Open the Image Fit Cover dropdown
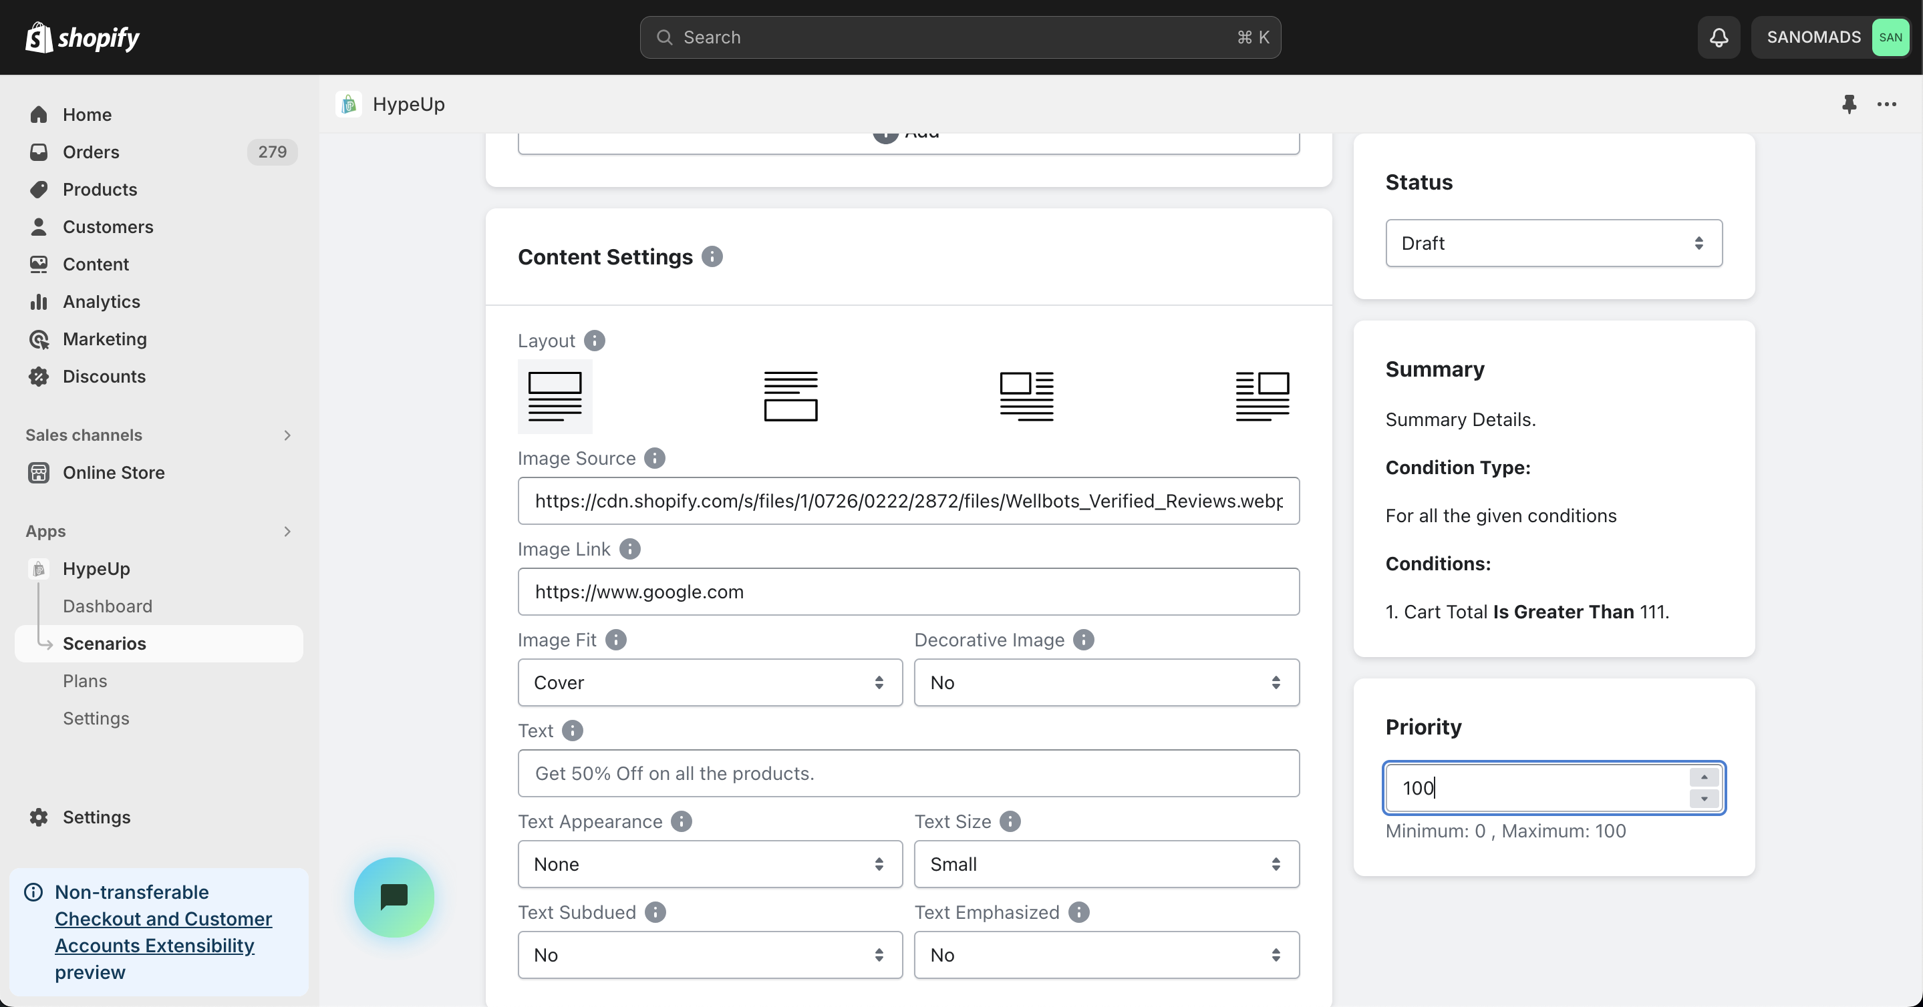 coord(709,682)
